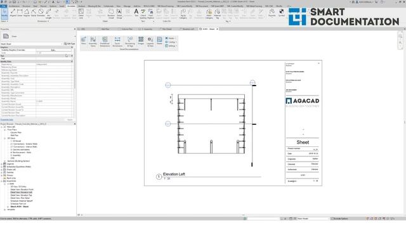406x228 pixels.
Task: Open the Architecture ribbon tab
Action: (14, 6)
